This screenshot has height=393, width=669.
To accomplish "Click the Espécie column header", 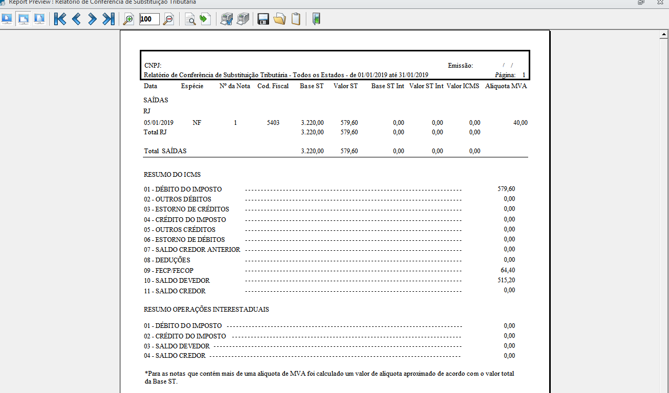I will pos(192,86).
